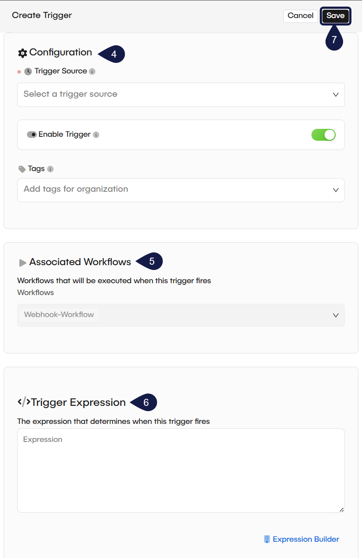Click the Trigger Source info icon

[92, 71]
